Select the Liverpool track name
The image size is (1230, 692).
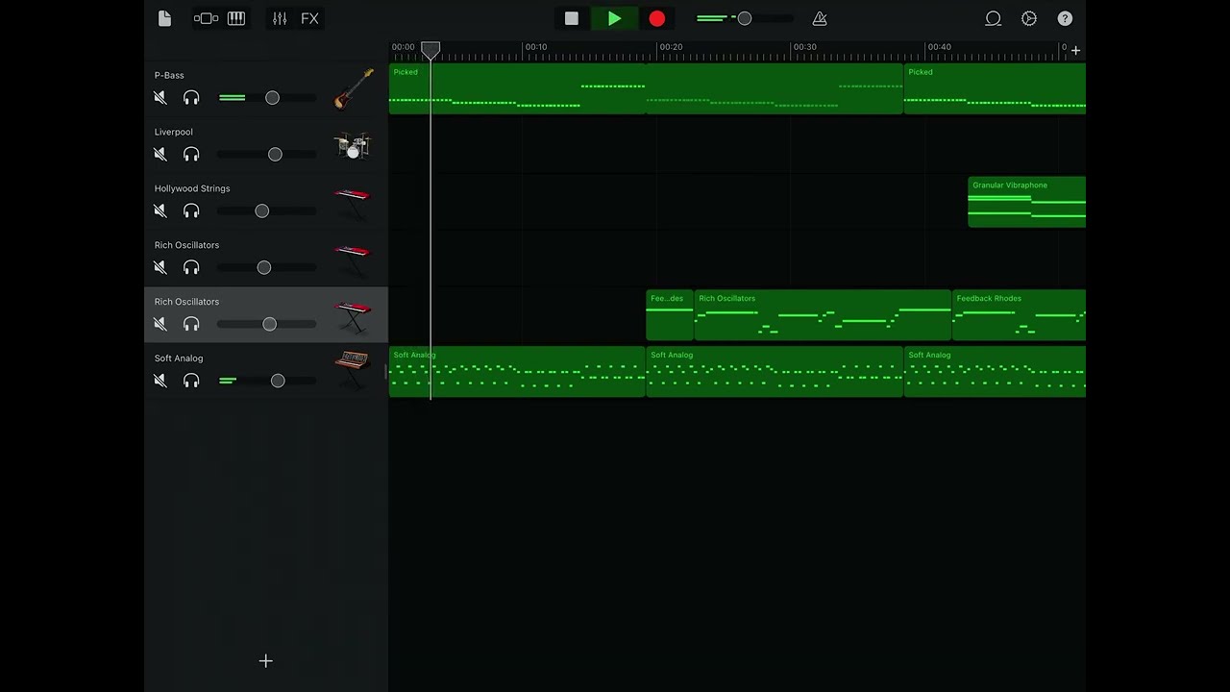click(x=174, y=132)
